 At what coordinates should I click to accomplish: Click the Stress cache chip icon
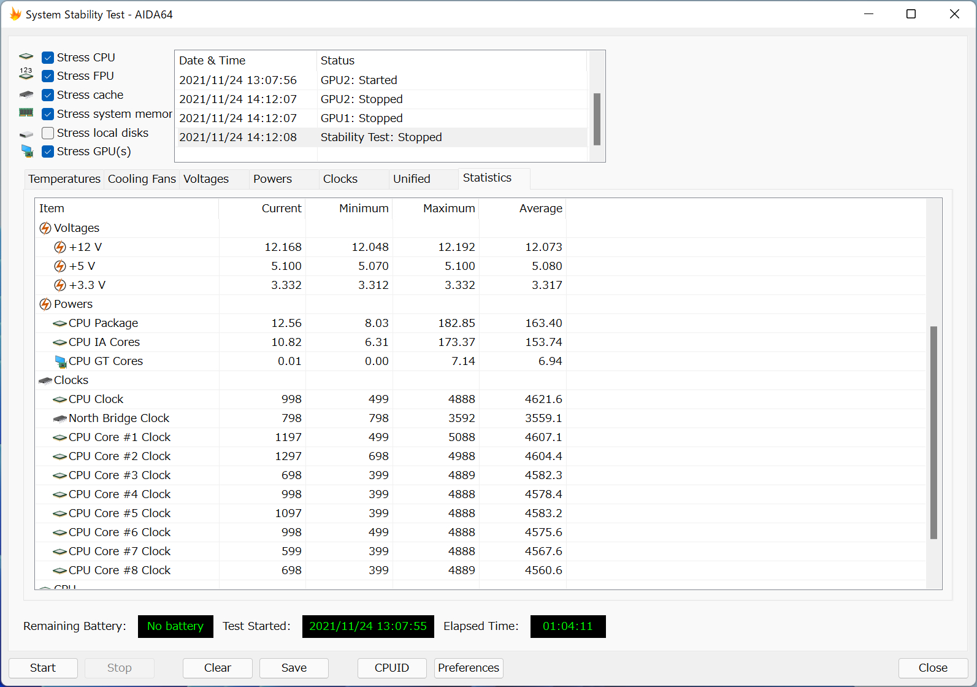click(26, 95)
